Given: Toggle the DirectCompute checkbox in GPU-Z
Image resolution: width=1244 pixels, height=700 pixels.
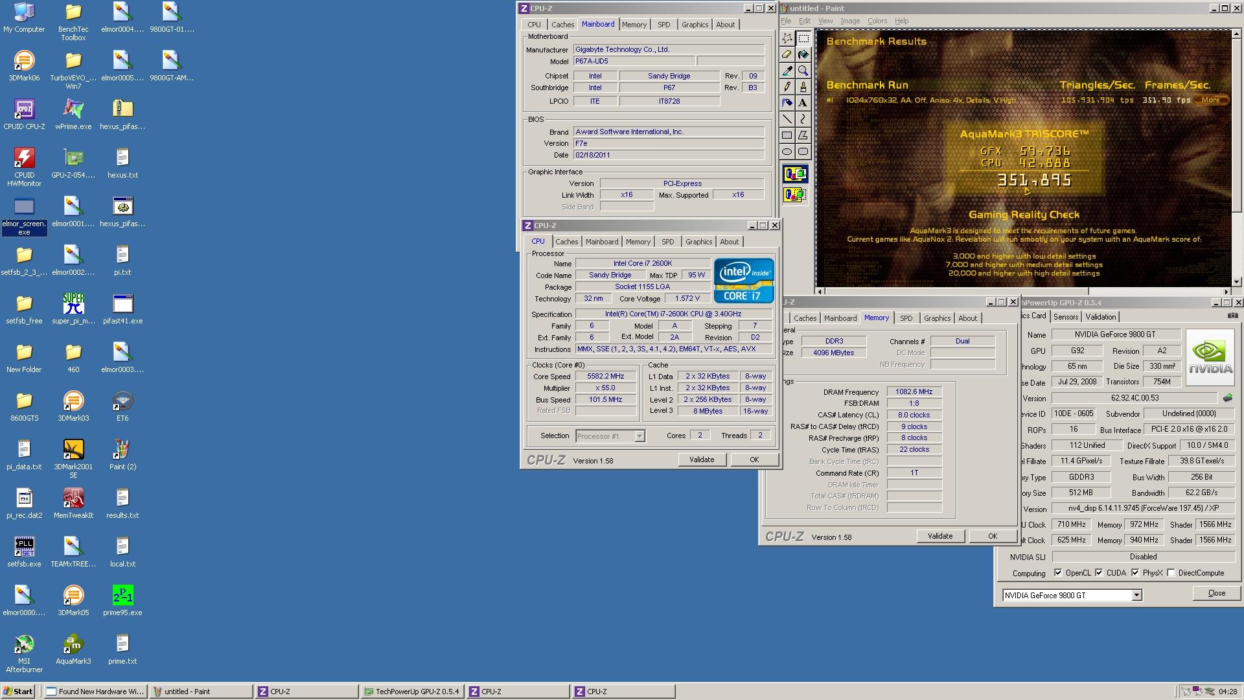Looking at the screenshot, I should [x=1171, y=573].
